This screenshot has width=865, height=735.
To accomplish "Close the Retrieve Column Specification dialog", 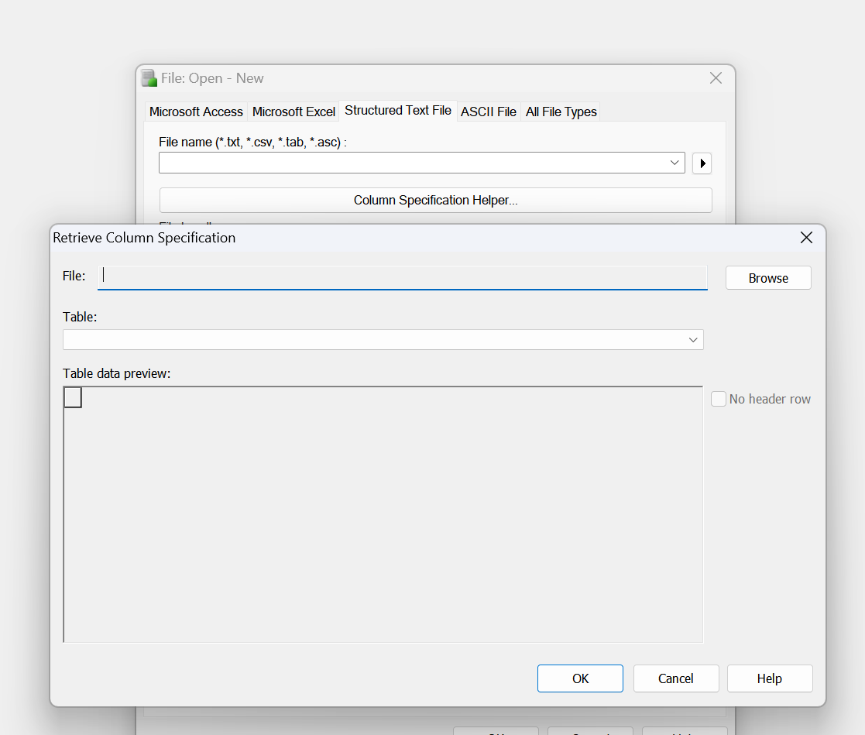I will tap(806, 237).
